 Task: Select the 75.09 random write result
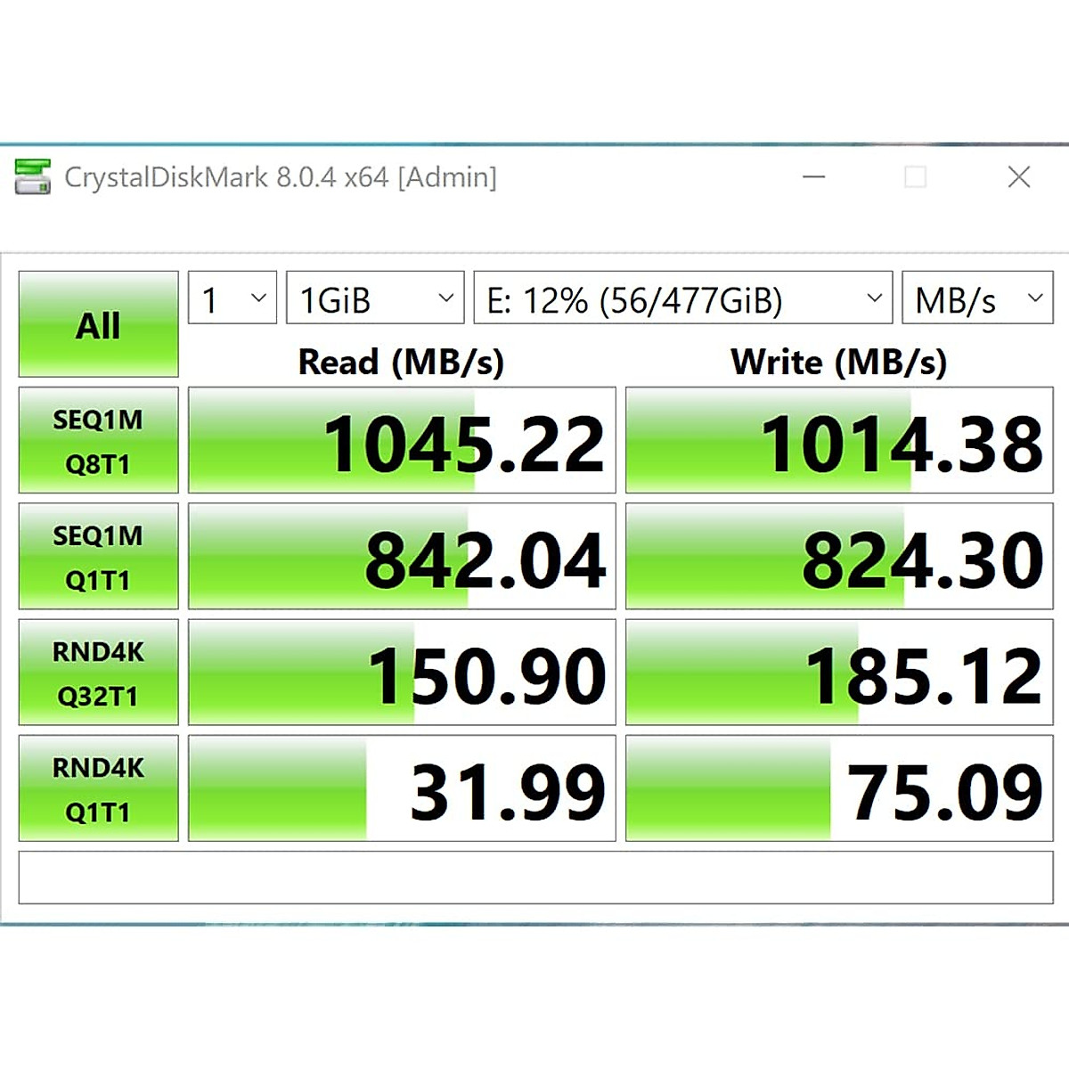(x=839, y=788)
